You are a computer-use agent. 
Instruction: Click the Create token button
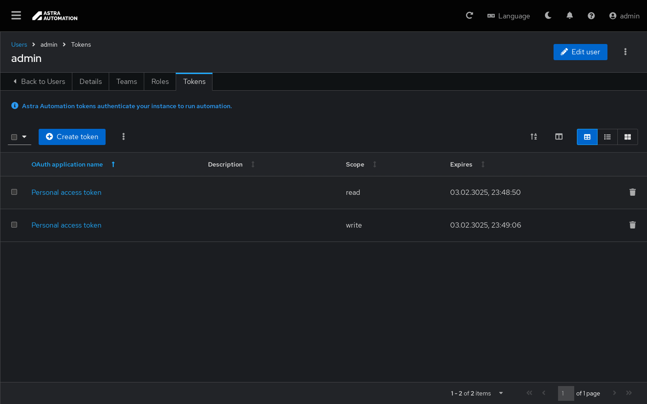(x=72, y=137)
